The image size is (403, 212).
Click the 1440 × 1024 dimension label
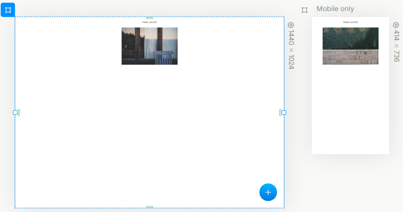pos(291,50)
